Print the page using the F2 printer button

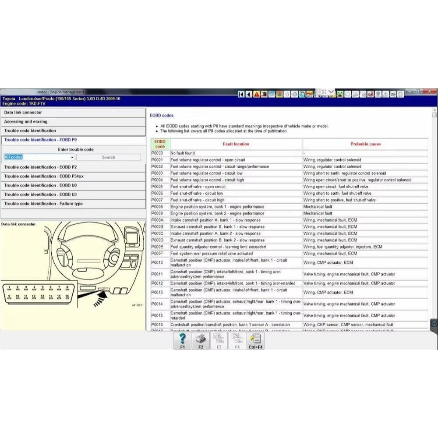click(x=201, y=341)
